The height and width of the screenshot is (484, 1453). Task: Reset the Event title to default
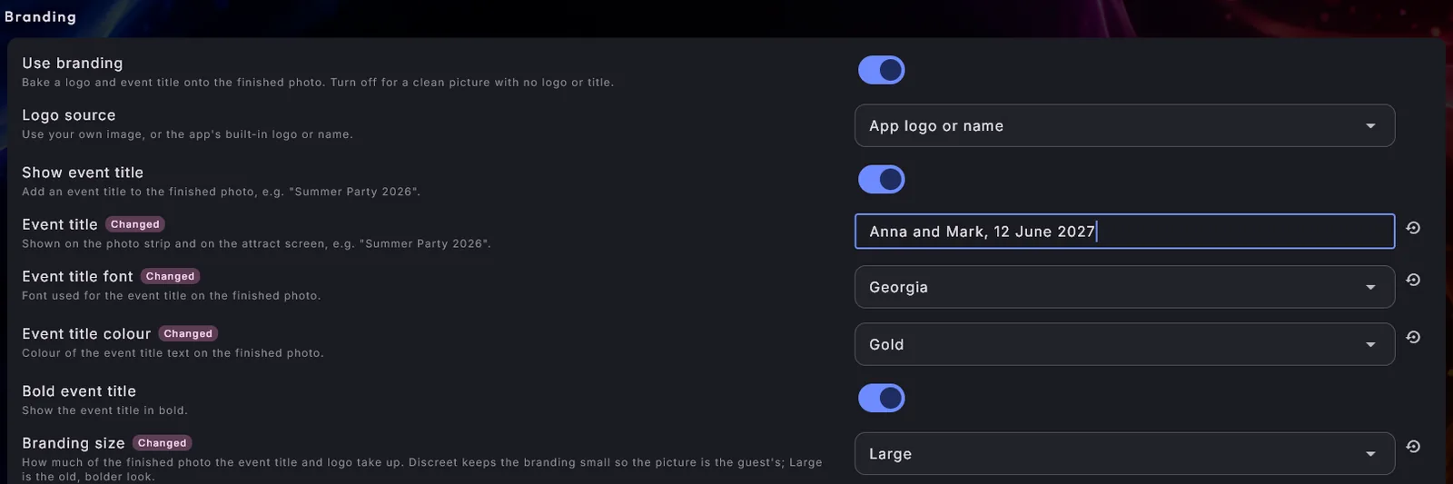click(x=1413, y=228)
